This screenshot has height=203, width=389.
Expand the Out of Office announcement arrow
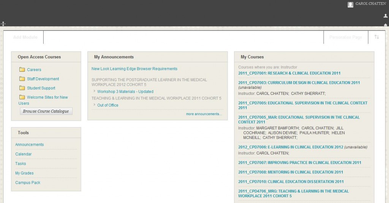click(94, 105)
